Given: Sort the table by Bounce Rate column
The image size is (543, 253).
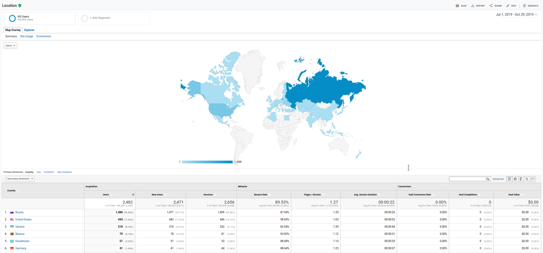Looking at the screenshot, I should [x=261, y=194].
